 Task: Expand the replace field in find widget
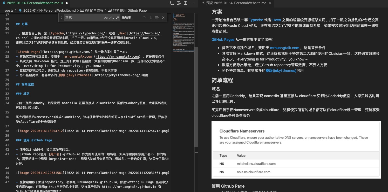[62, 18]
